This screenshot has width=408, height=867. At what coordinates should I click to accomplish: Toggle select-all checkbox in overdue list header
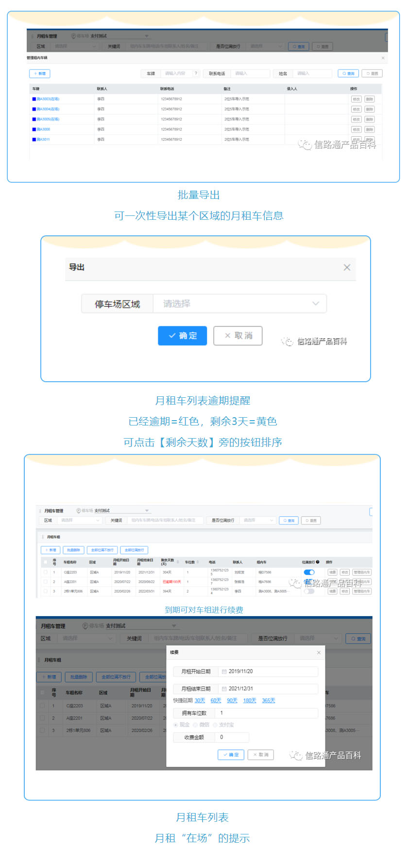tap(46, 562)
